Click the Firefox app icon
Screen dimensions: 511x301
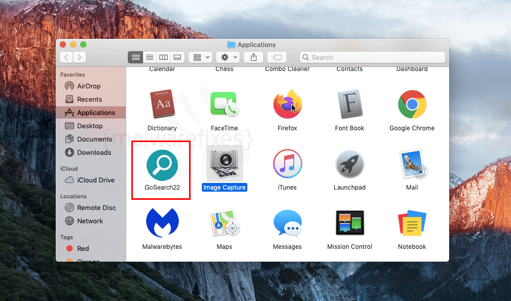pyautogui.click(x=287, y=104)
